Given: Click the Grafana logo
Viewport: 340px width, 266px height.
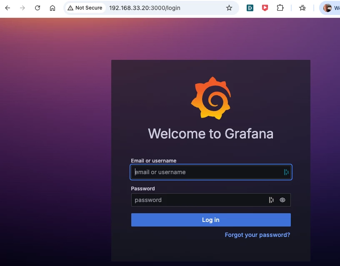Looking at the screenshot, I should tap(211, 98).
